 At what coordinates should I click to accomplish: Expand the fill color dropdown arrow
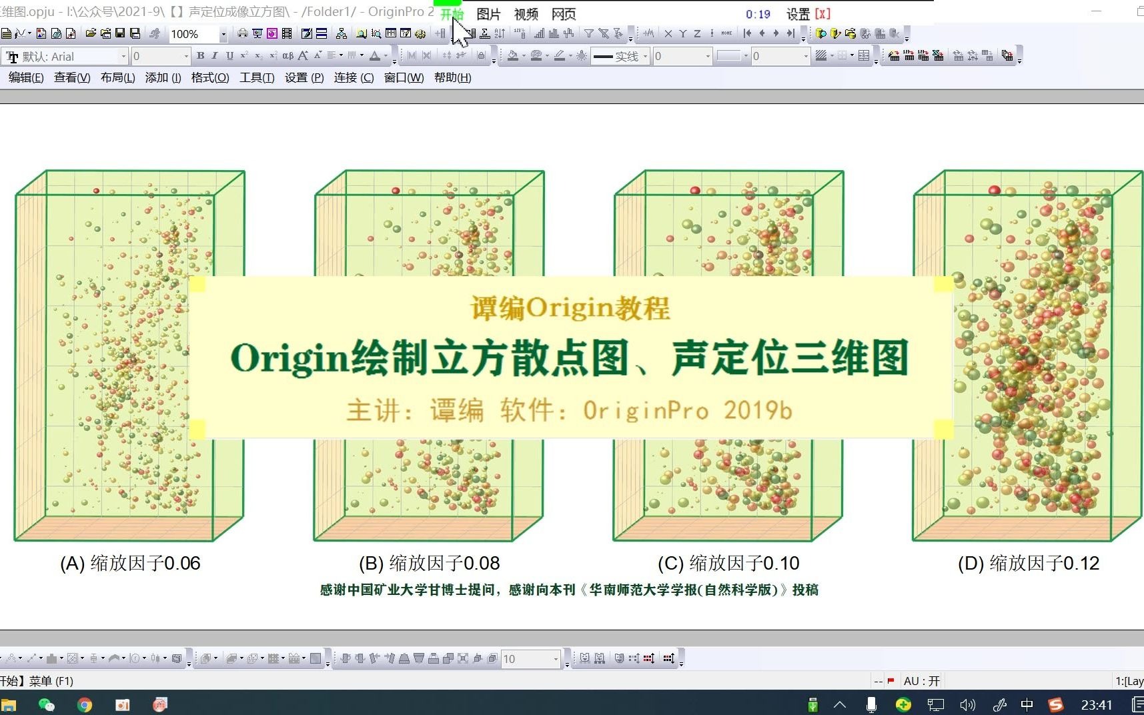click(x=524, y=56)
